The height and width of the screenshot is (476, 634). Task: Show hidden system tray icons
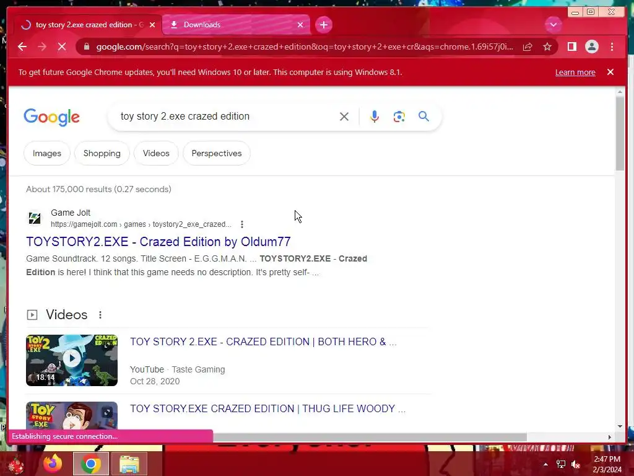coord(545,464)
